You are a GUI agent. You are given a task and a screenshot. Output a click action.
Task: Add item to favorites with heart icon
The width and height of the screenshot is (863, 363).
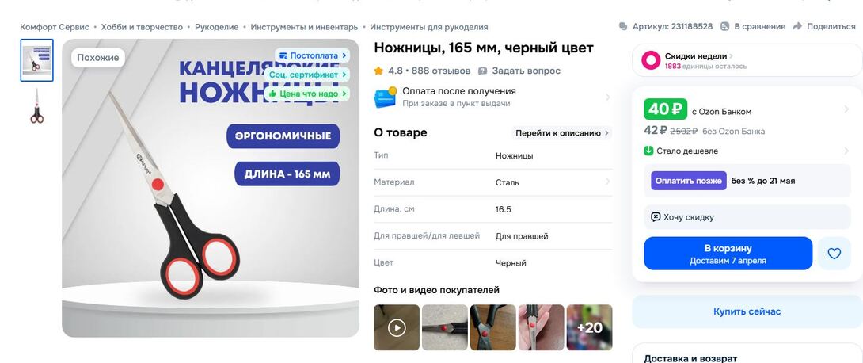click(834, 254)
